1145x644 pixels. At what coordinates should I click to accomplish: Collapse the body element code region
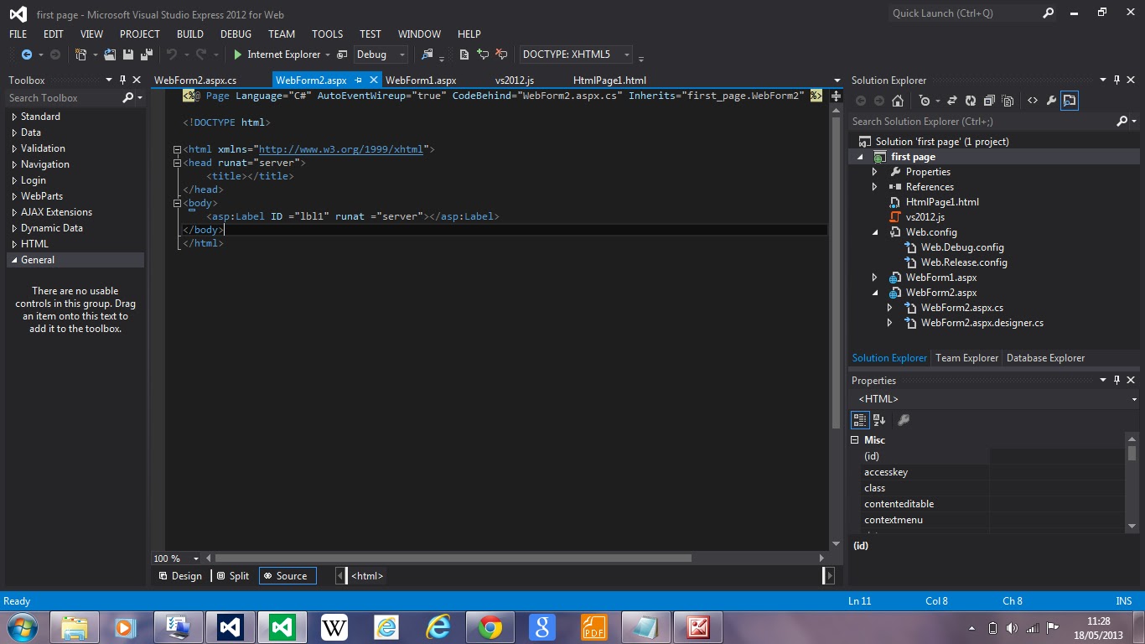coord(177,203)
